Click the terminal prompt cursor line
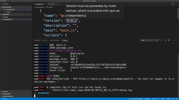The height and width of the screenshot is (100, 179). coord(35,96)
